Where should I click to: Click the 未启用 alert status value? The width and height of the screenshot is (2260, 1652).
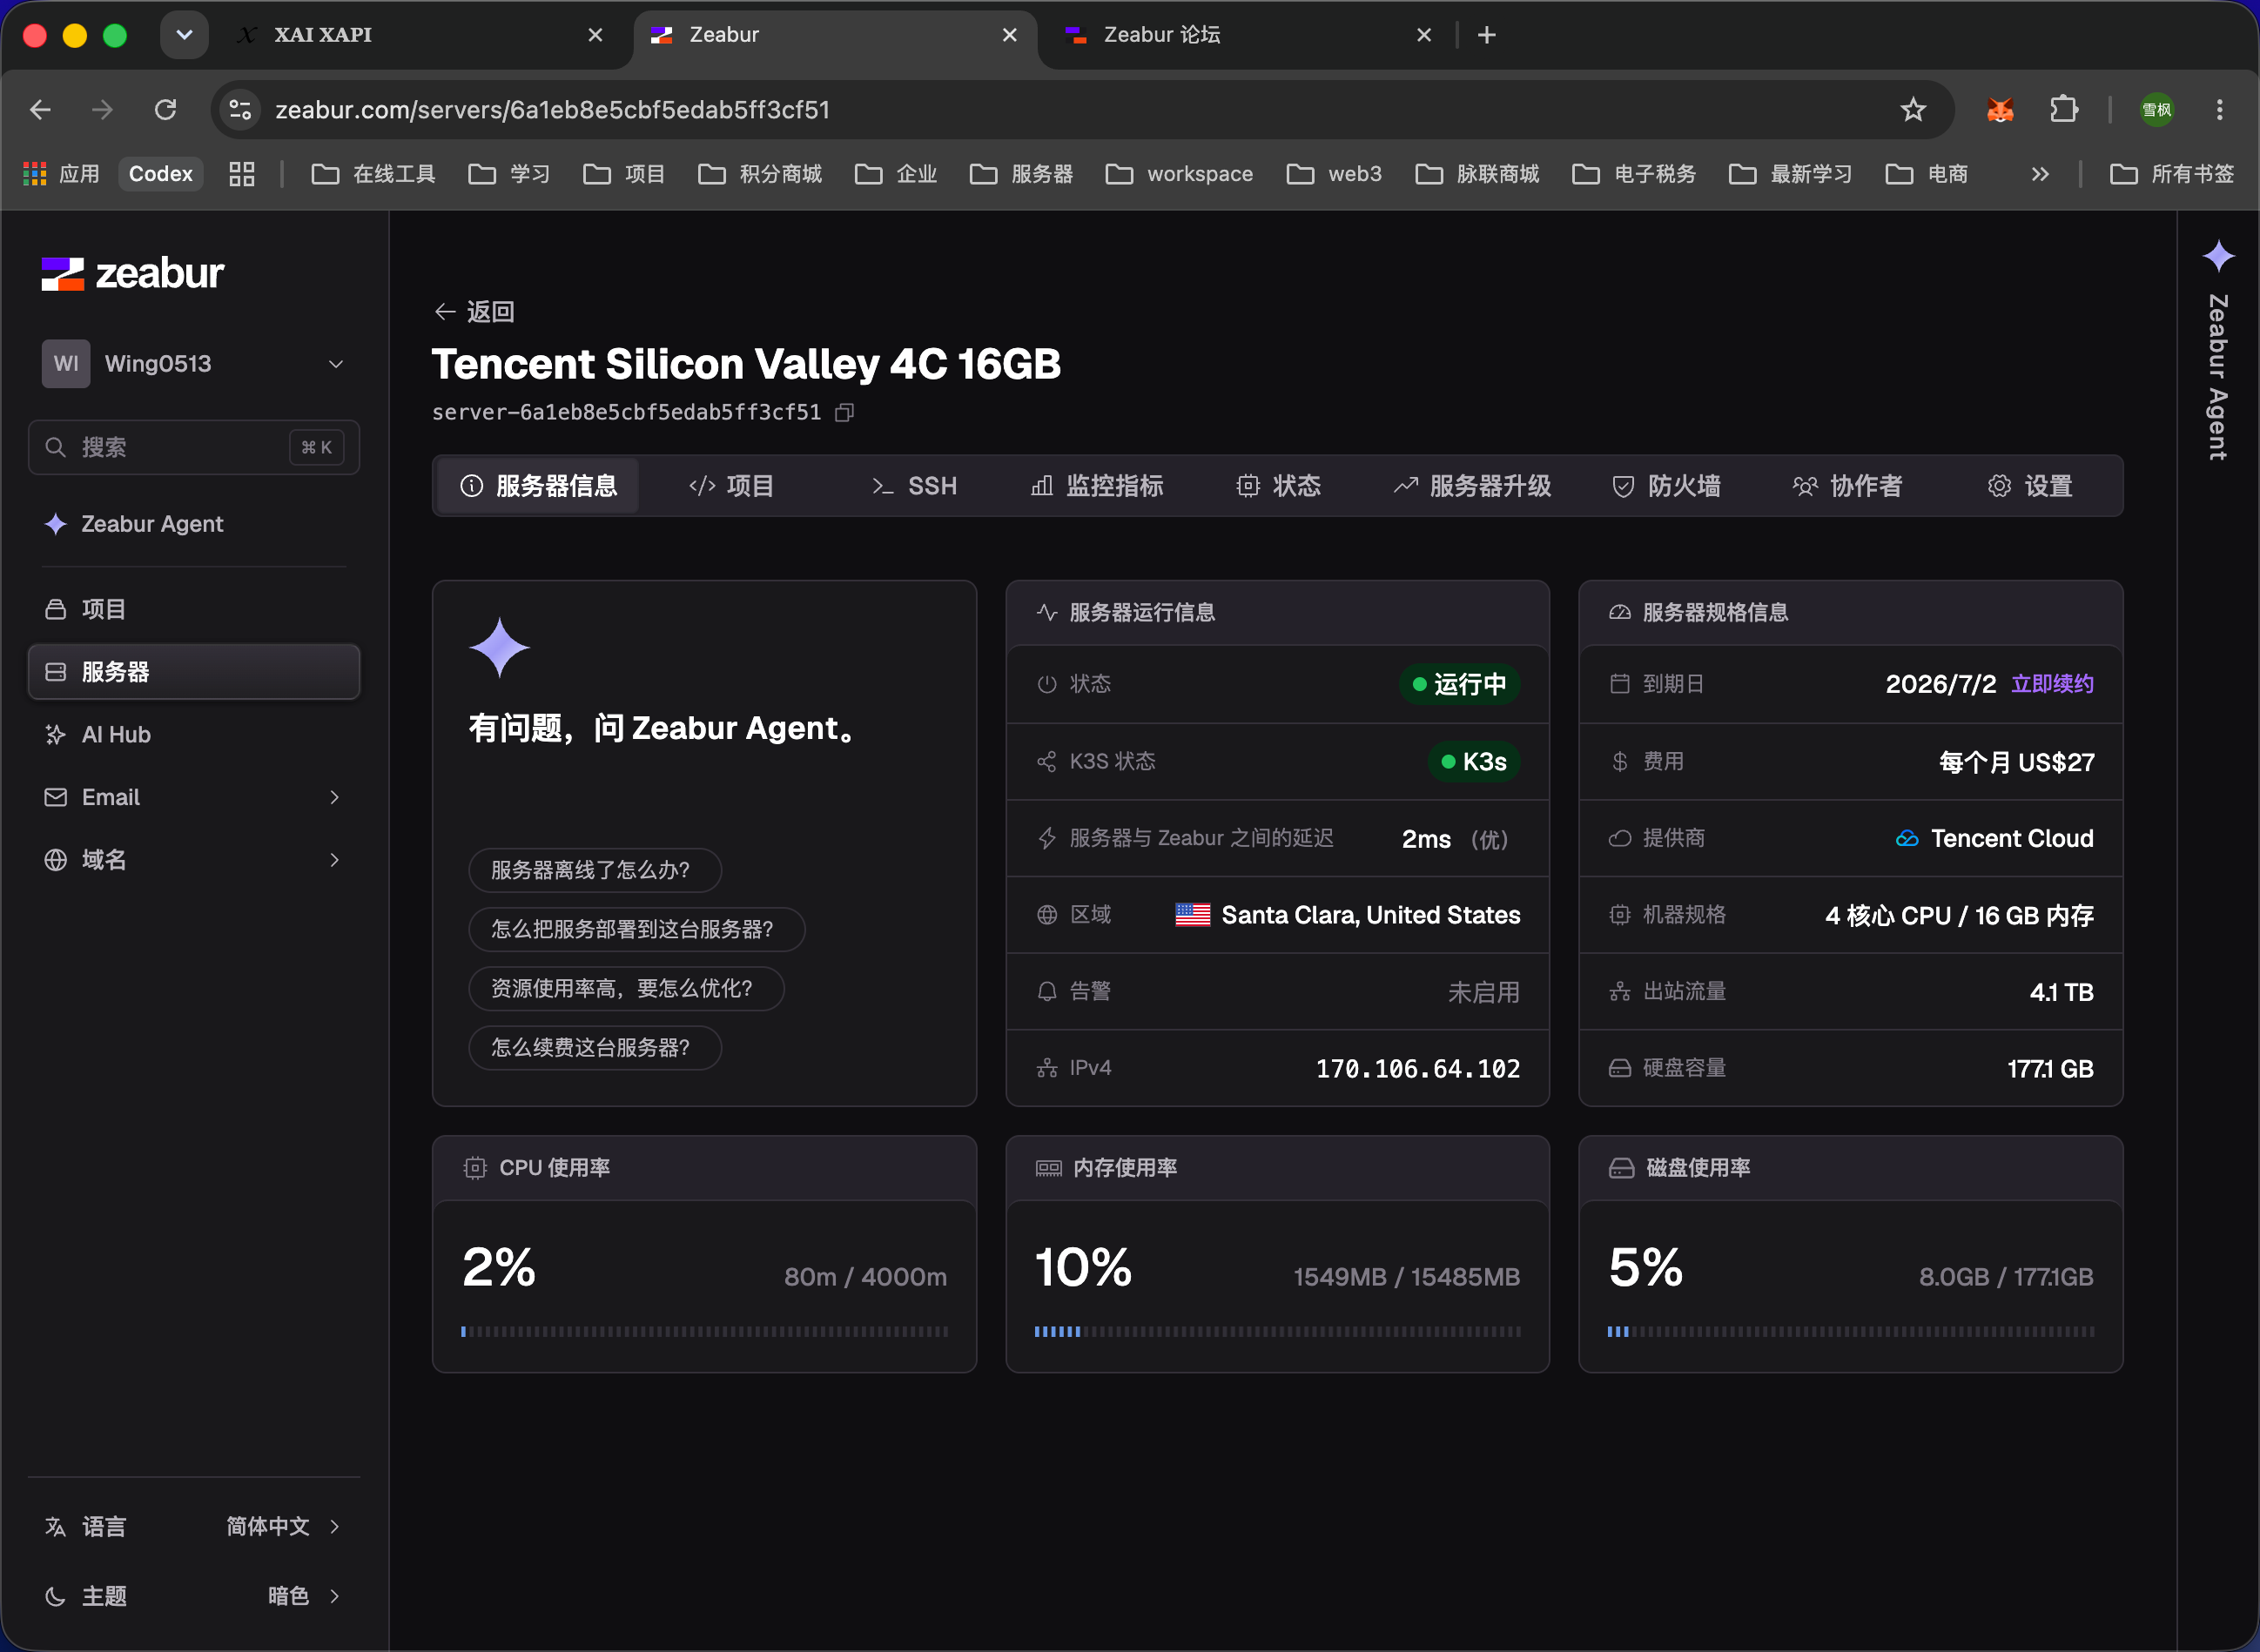click(1484, 992)
